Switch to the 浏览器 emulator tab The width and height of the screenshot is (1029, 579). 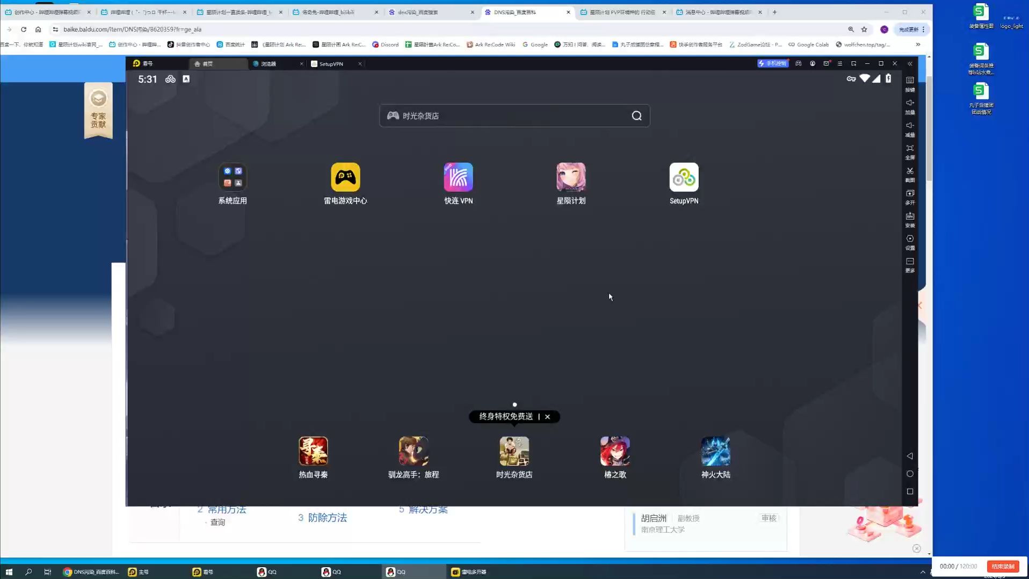tap(274, 64)
